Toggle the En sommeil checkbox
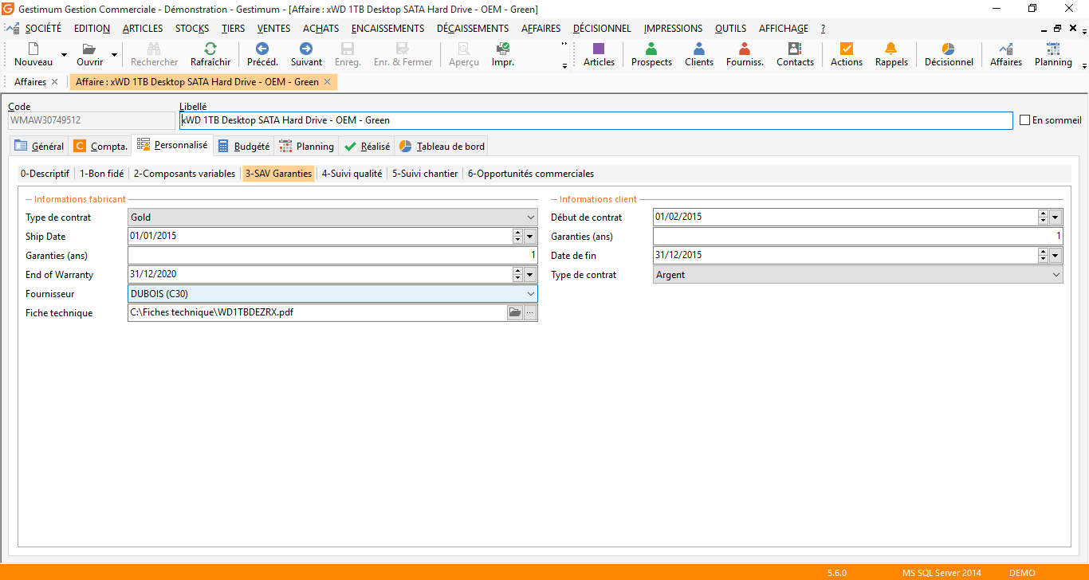Screen dimensions: 1089x580 (1025, 120)
